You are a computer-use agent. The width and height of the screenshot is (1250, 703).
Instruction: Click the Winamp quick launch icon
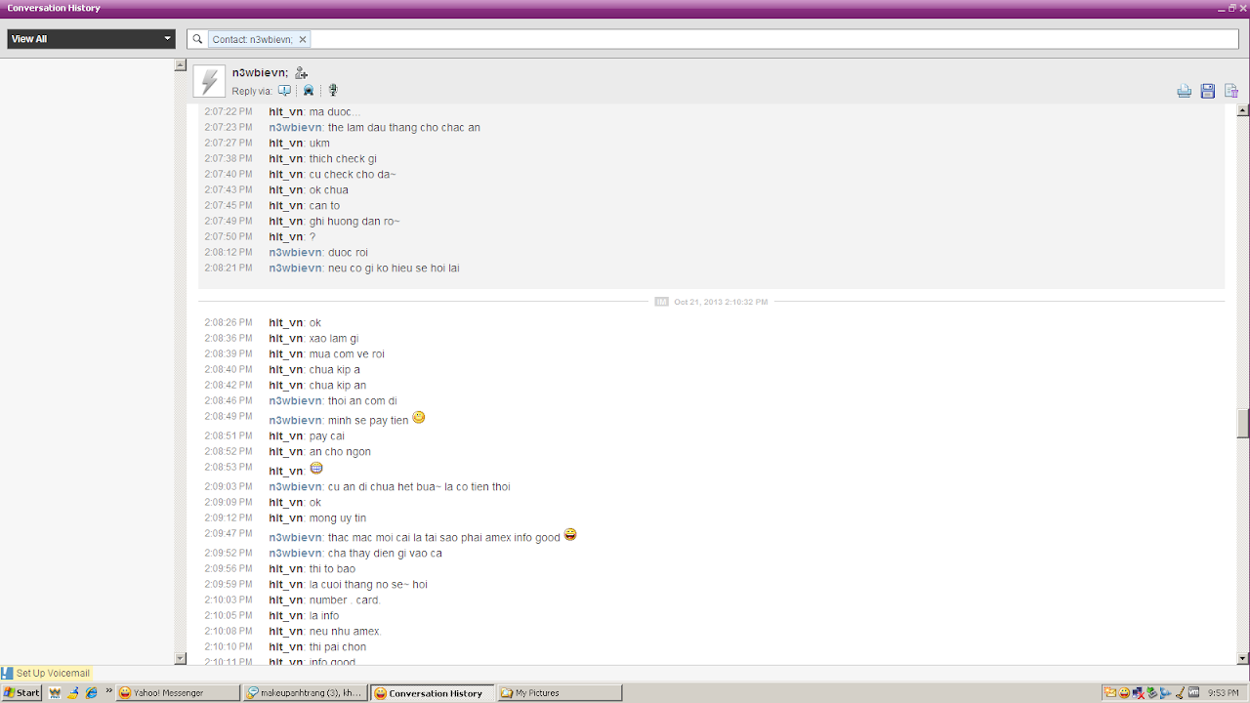(55, 692)
